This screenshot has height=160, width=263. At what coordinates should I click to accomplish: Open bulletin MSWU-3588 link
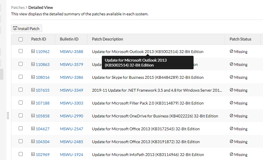click(x=72, y=51)
